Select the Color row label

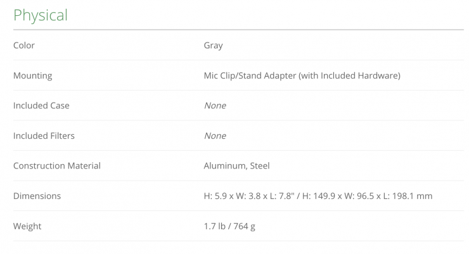pyautogui.click(x=24, y=46)
